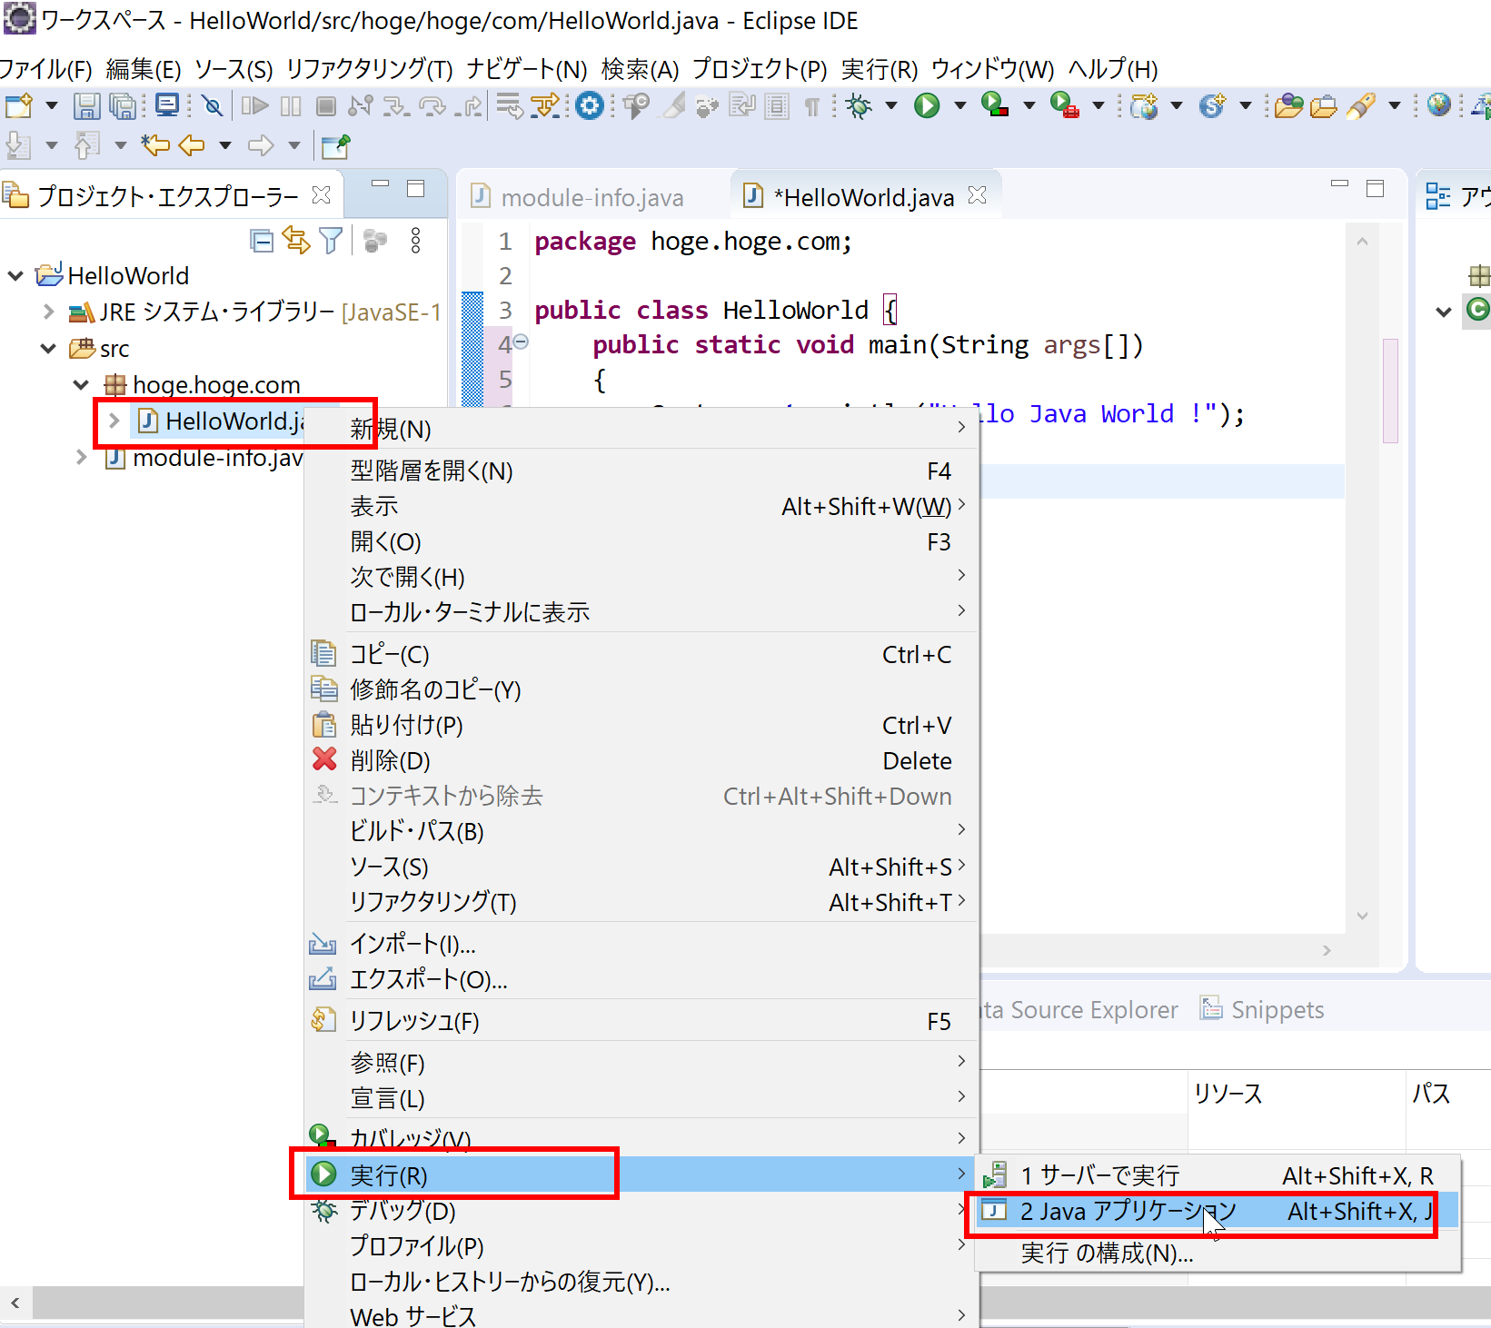
Task: Open the ファイル(F) menu
Action: (46, 69)
